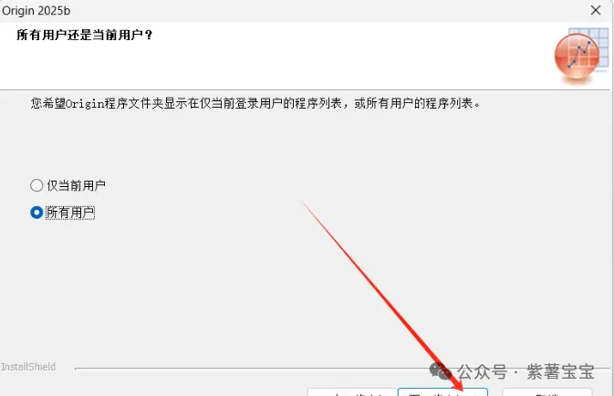The image size is (614, 396).
Task: Click the 所有用户 option label text
Action: [x=70, y=213]
